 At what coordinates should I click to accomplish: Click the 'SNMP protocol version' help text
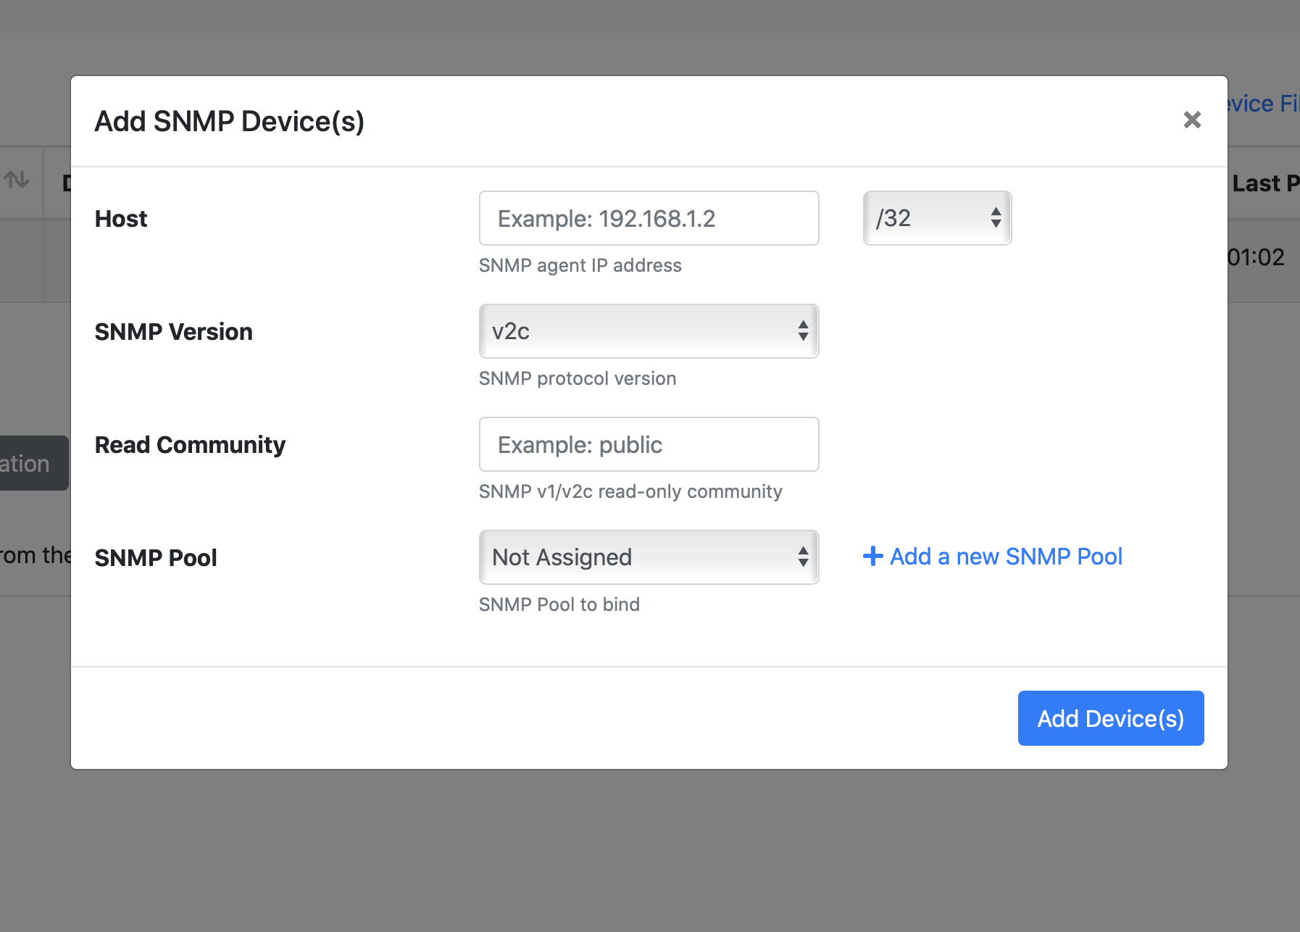tap(578, 378)
